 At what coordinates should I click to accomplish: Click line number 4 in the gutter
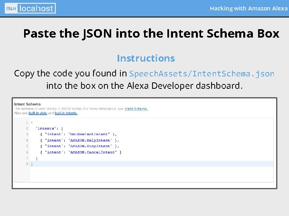pyautogui.click(x=27, y=140)
